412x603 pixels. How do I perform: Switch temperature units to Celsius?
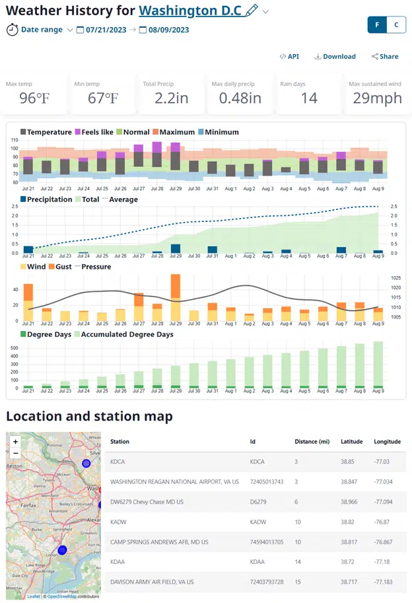(x=395, y=24)
